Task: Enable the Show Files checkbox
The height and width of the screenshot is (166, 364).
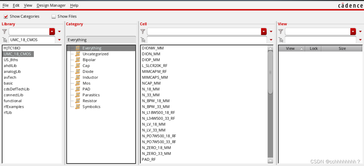Action: click(x=54, y=16)
